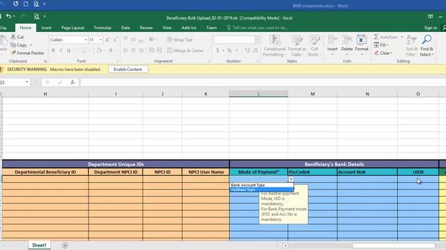Open Font dialog launcher

click(x=118, y=61)
